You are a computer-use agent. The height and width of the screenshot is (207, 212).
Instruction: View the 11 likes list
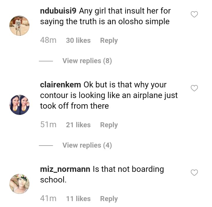pyautogui.click(x=78, y=199)
